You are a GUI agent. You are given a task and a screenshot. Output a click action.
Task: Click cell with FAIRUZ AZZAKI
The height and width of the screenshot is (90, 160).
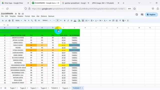pos(18,45)
